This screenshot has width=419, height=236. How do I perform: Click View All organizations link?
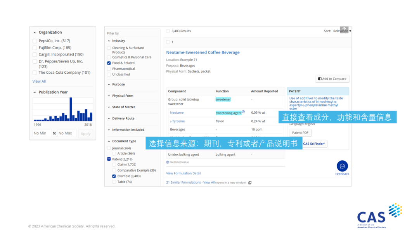[39, 81]
